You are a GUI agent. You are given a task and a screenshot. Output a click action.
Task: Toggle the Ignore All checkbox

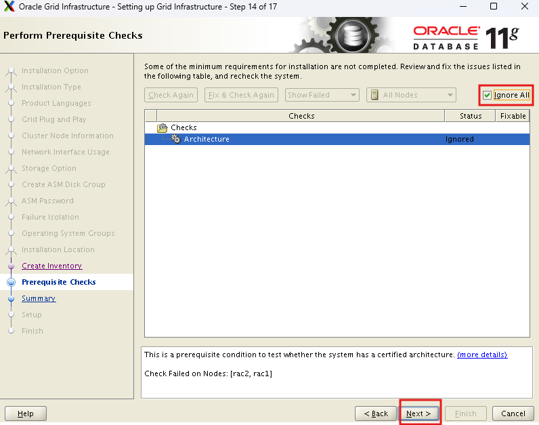click(x=487, y=95)
